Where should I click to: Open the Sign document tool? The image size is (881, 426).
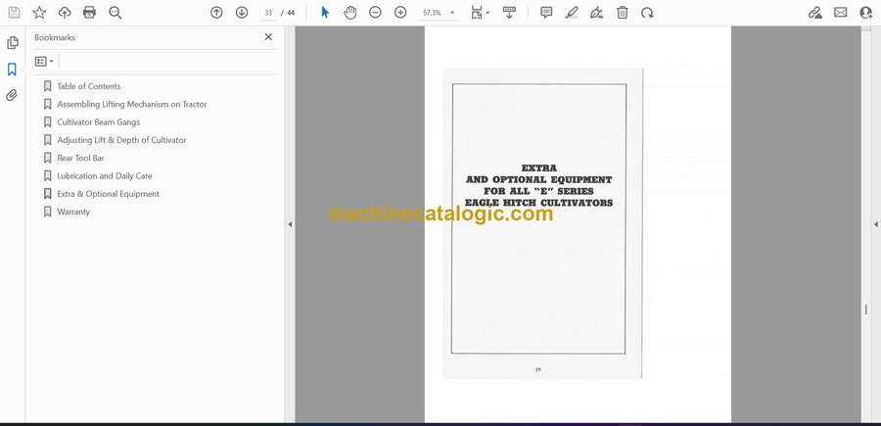[597, 13]
